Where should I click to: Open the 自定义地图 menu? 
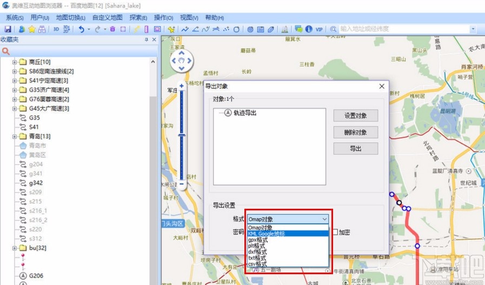coord(108,18)
